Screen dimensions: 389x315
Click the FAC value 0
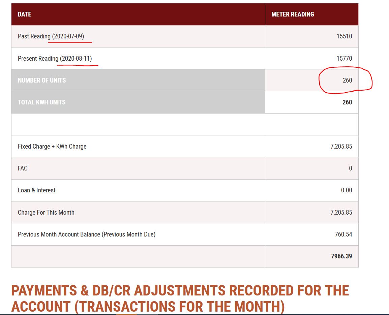[350, 168]
